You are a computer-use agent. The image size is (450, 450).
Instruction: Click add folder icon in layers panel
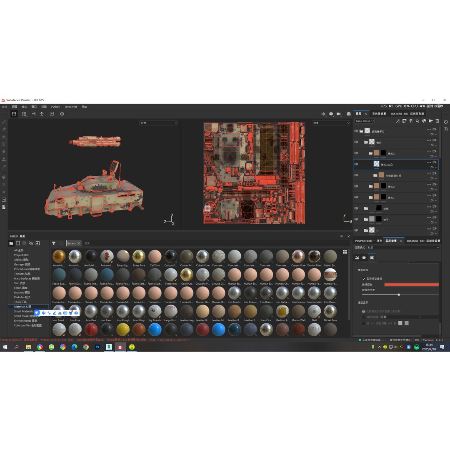pyautogui.click(x=431, y=121)
